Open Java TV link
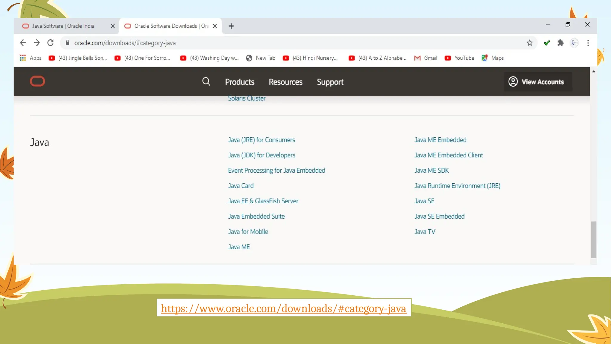 point(425,231)
